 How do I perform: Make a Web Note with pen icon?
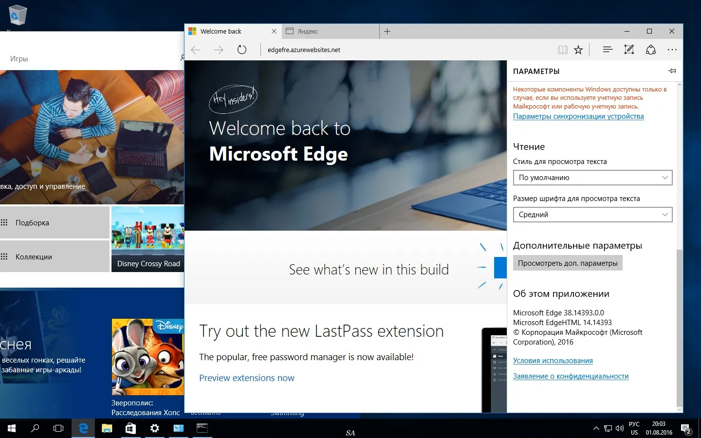[629, 50]
